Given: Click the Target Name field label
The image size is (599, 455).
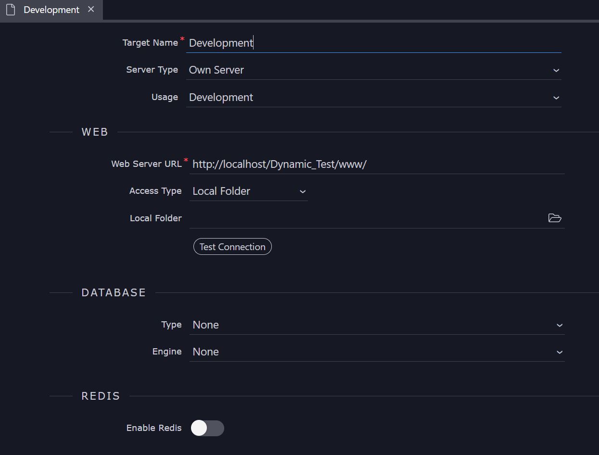Looking at the screenshot, I should pos(150,43).
